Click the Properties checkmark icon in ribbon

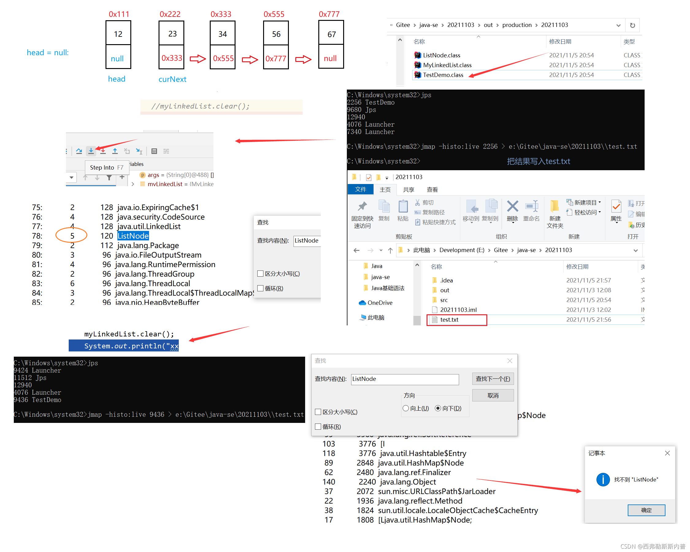pyautogui.click(x=616, y=206)
